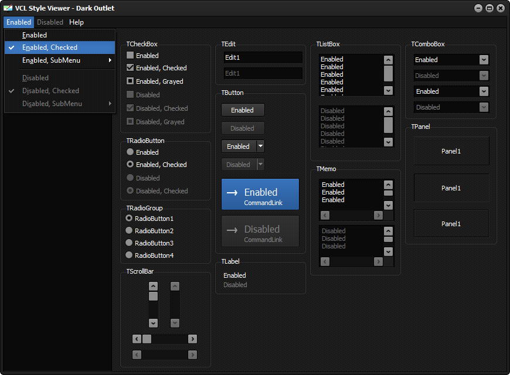Click the top Panel1 in TPanel
Screen dimensions: 510x375
click(451, 151)
